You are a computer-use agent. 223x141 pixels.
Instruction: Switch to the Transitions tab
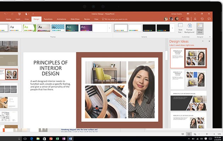tap(48, 19)
